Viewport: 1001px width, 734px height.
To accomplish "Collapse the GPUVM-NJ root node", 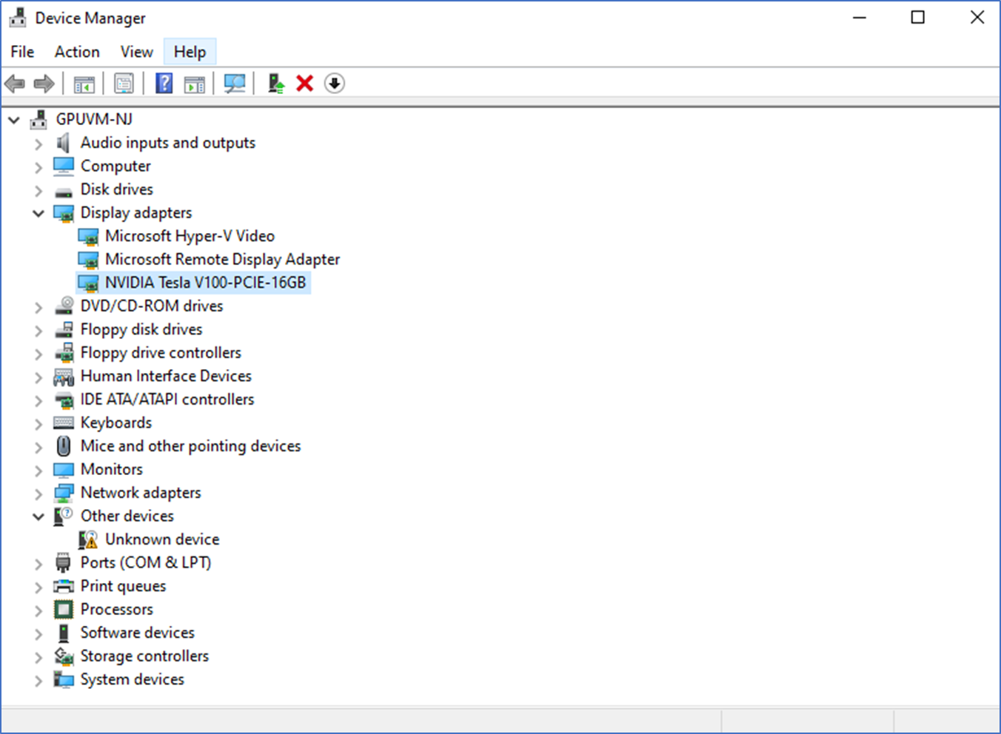I will click(14, 119).
